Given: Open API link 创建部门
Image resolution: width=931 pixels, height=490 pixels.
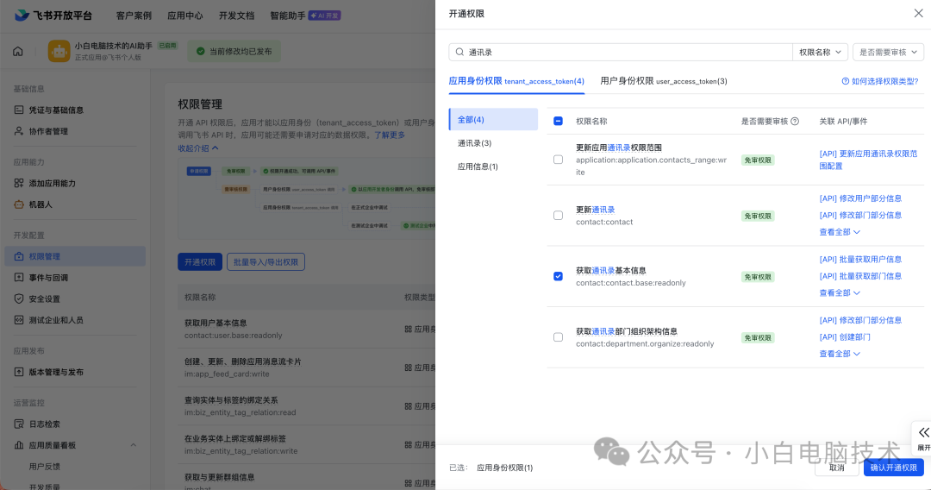Looking at the screenshot, I should pos(845,336).
